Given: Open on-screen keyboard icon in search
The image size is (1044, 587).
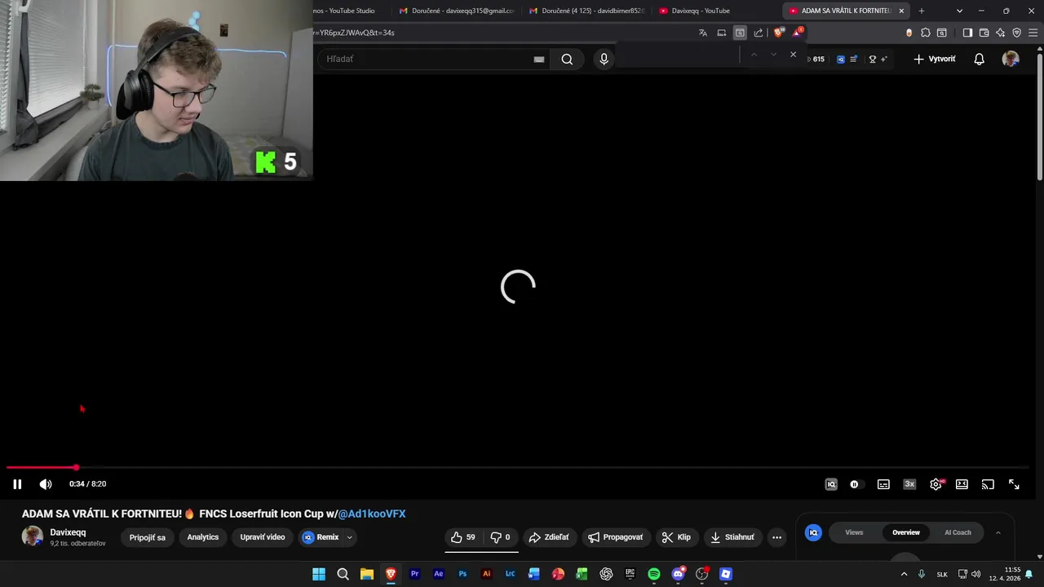Looking at the screenshot, I should click(538, 59).
